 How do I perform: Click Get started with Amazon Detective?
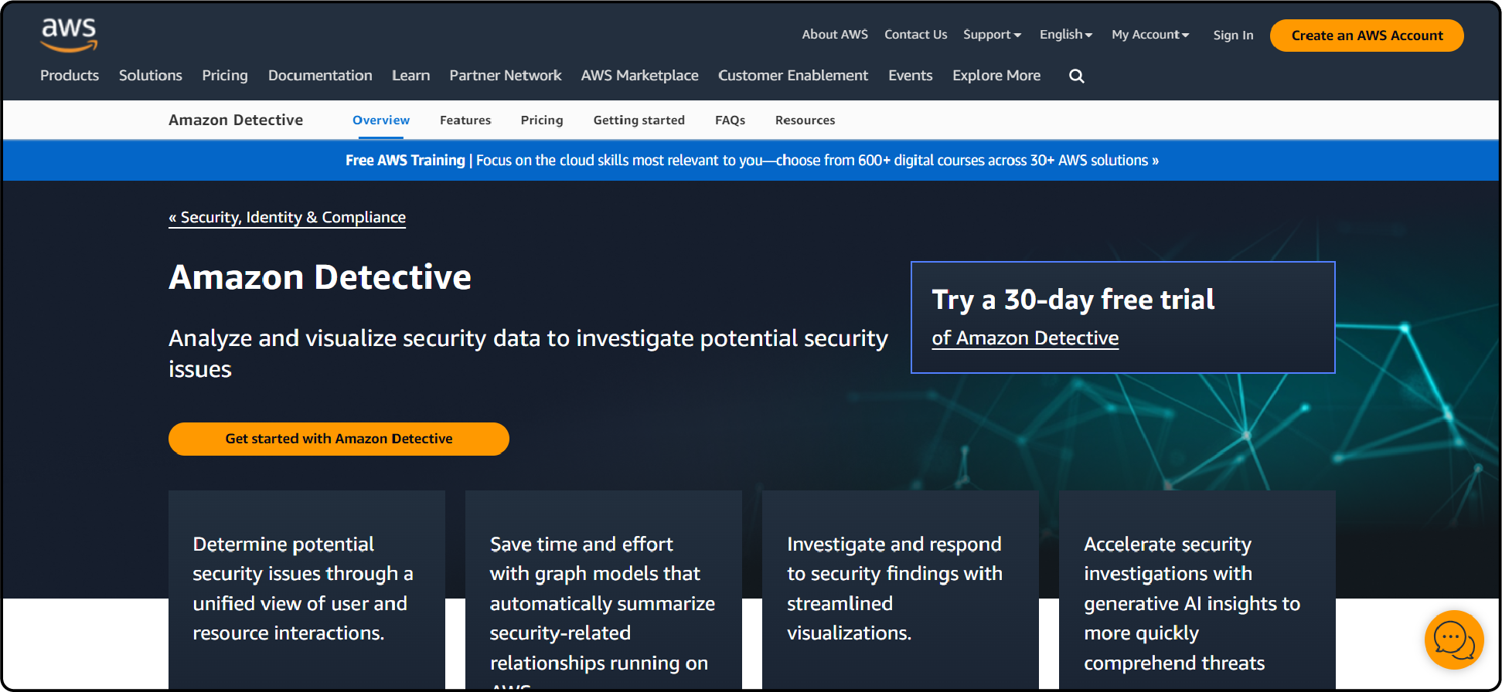(339, 439)
